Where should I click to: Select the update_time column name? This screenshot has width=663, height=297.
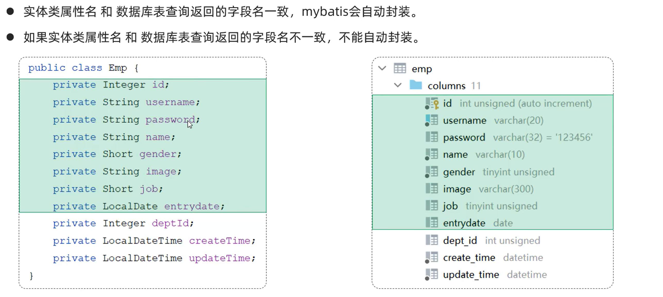coord(471,275)
